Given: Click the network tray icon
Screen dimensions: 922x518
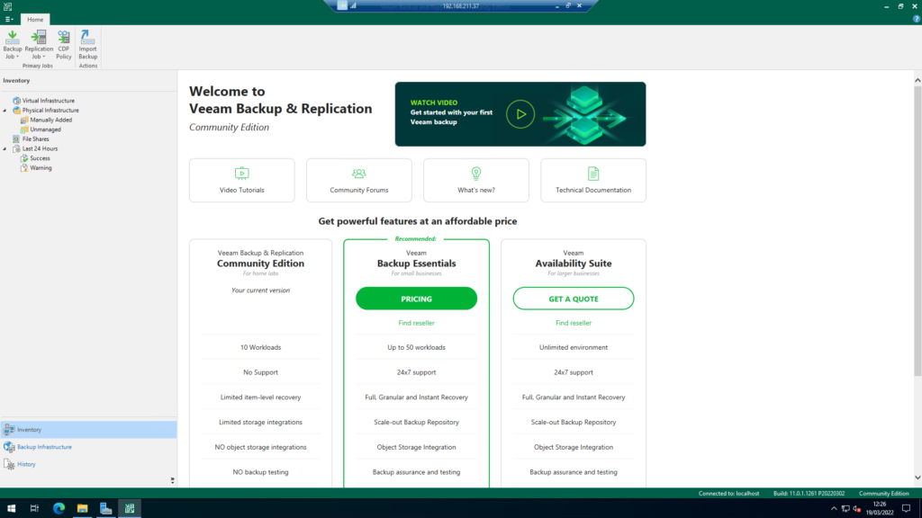Looking at the screenshot, I should [845, 509].
